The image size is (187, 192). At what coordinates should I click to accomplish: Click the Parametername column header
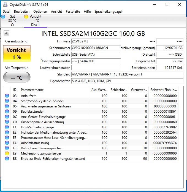(54, 90)
